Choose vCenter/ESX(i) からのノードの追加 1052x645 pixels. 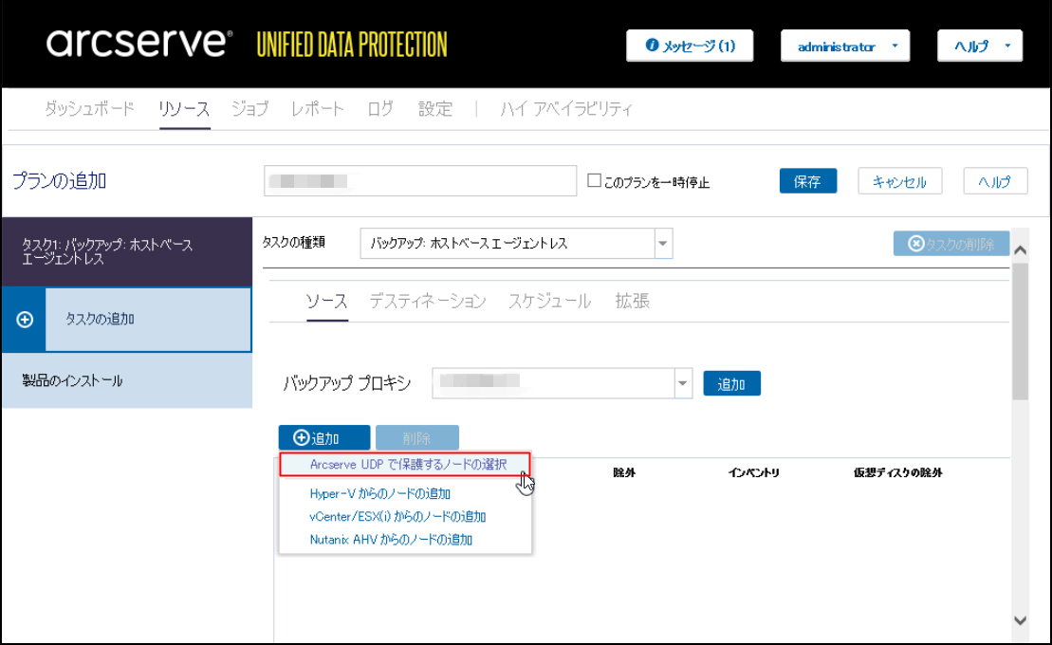click(x=397, y=517)
